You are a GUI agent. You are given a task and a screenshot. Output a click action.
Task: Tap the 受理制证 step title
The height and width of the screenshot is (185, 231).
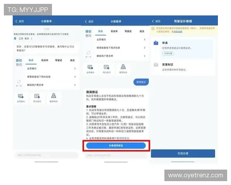pos(167,64)
